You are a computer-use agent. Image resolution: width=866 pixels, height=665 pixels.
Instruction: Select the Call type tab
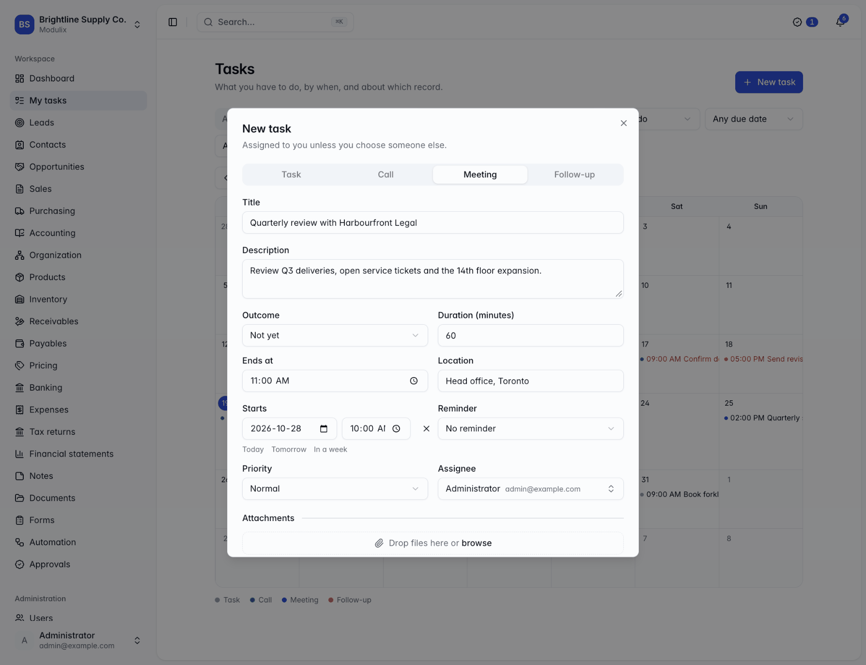386,174
